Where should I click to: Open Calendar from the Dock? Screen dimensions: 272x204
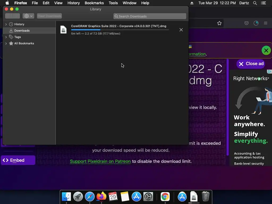[x=113, y=197]
